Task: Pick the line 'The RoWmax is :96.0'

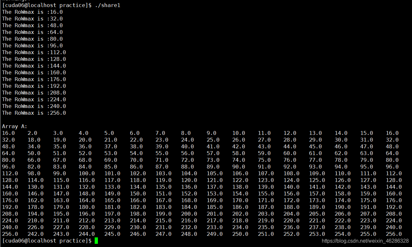Action: pos(32,46)
